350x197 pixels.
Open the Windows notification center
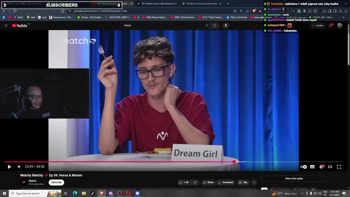click(x=344, y=193)
